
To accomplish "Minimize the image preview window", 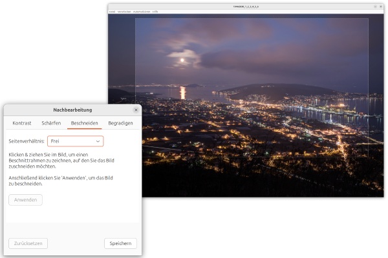I will 375,6.
